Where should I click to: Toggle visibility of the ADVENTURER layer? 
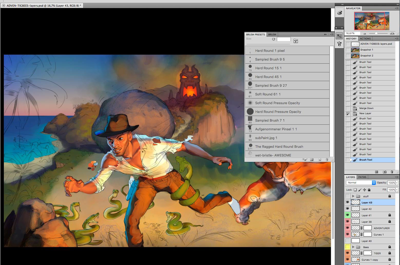tap(347, 228)
